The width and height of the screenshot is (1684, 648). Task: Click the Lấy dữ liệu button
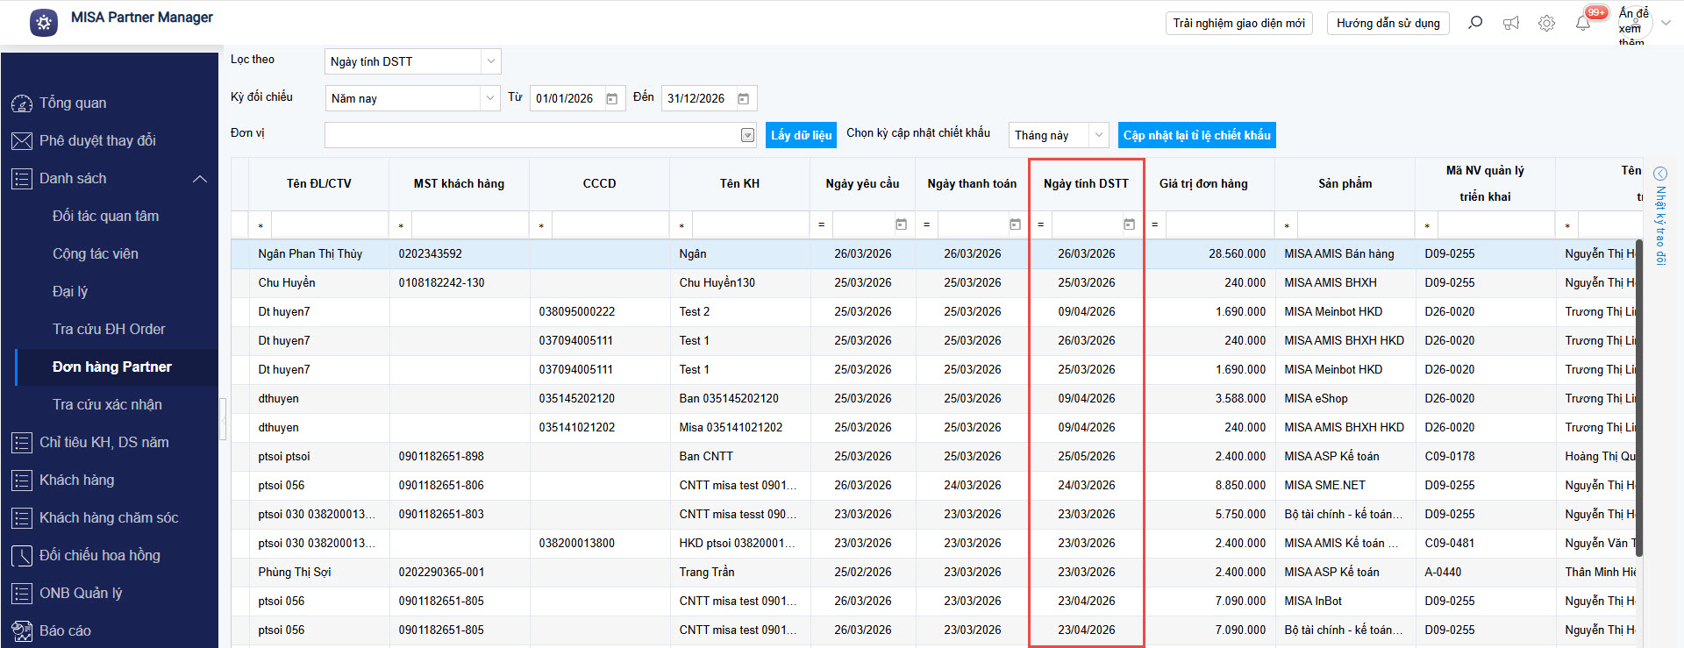tap(801, 135)
